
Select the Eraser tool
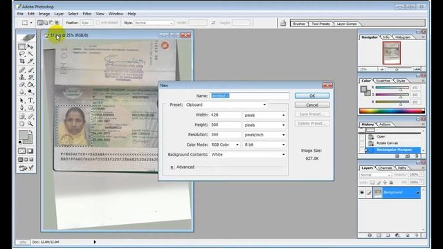[x=22, y=84]
